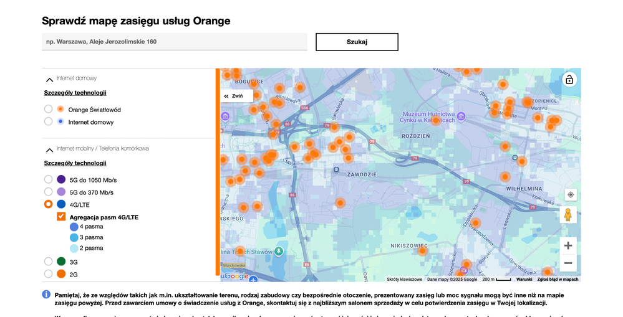Open Skróty klawiszowe on the map
Image resolution: width=623 pixels, height=317 pixels.
404,279
